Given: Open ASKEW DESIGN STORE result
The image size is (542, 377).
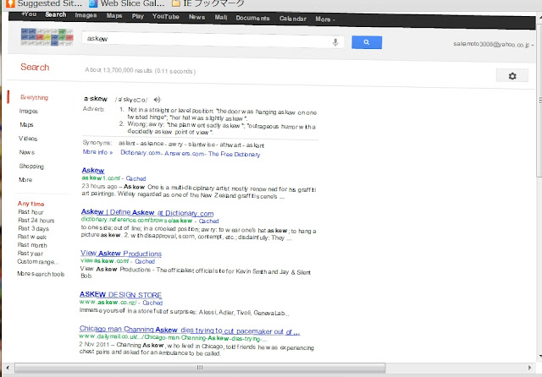Looking at the screenshot, I should pyautogui.click(x=120, y=295).
